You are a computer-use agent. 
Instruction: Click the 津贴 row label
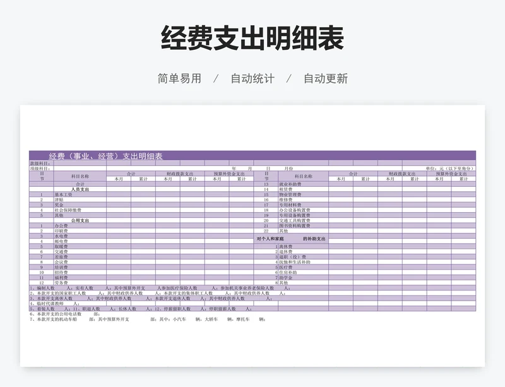tap(59, 199)
